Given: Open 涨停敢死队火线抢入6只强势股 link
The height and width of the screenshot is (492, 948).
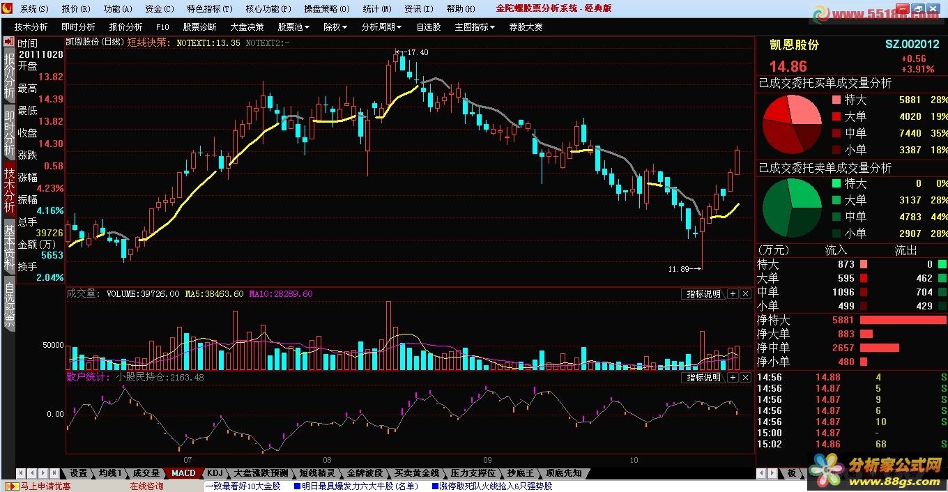Looking at the screenshot, I should tap(496, 486).
